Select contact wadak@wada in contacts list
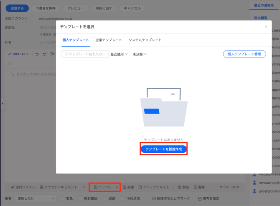Screen dimensions: 280x206 [266, 174]
